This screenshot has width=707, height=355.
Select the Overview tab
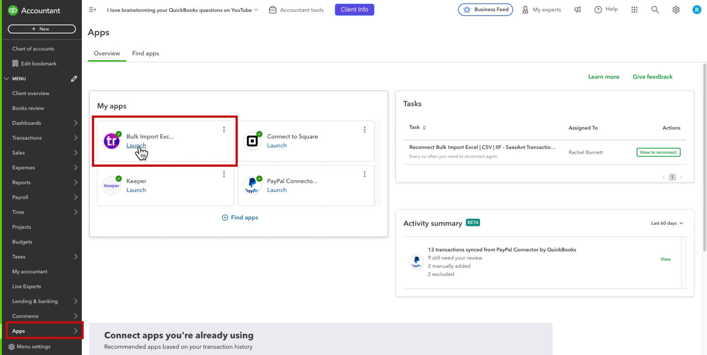point(107,53)
